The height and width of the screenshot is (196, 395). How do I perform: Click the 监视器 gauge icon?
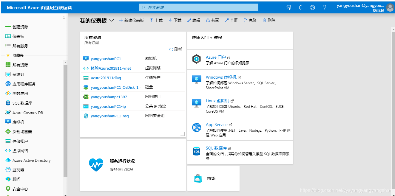pyautogui.click(x=8, y=170)
